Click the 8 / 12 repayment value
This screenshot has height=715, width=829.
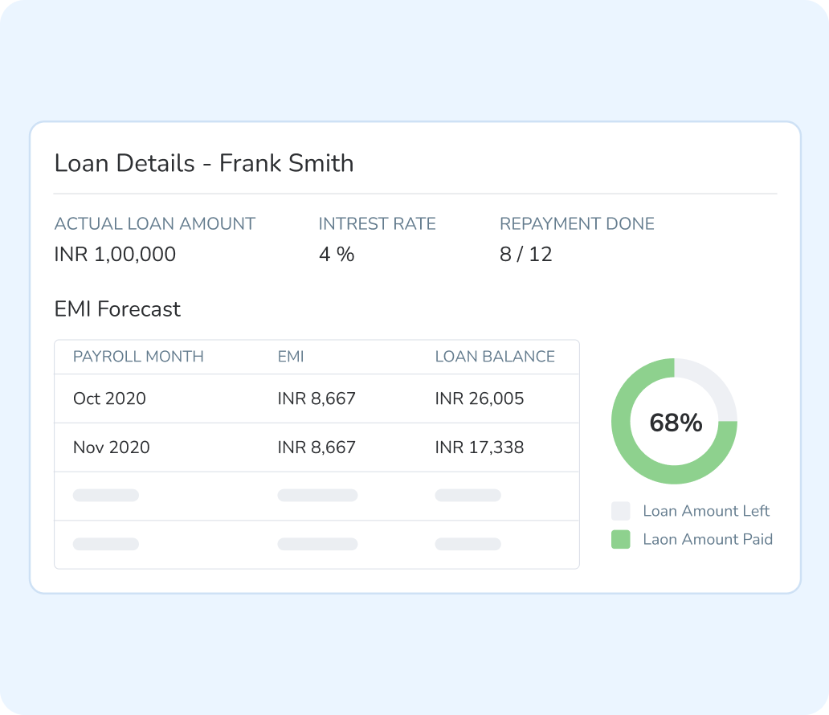(525, 255)
